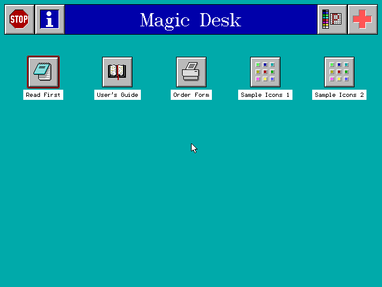Click the "Sample Icons 2" text label
The width and height of the screenshot is (382, 287).
click(x=339, y=95)
